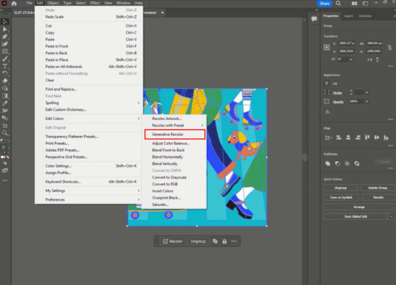Click the lock icon in contextual taskbar

click(224, 241)
